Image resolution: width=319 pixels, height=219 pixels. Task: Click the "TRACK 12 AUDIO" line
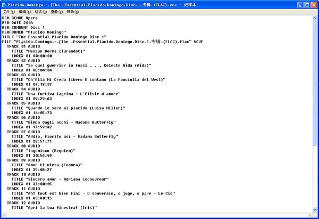23,203
